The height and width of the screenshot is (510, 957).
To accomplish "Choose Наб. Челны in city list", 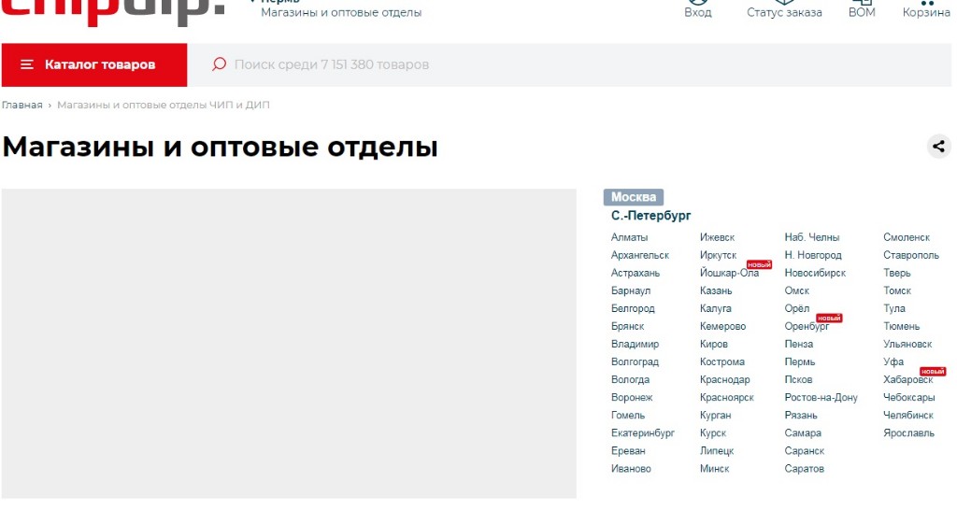I will [812, 237].
